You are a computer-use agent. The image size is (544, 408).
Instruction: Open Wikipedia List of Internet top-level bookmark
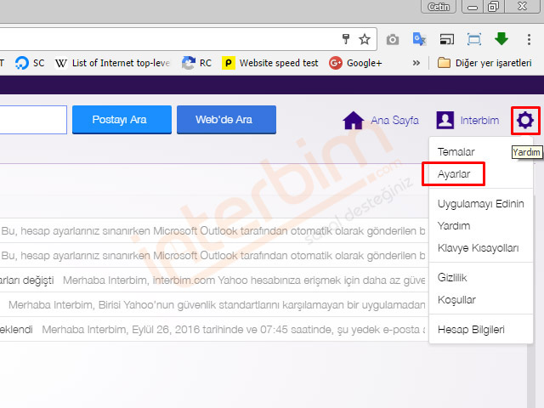[x=112, y=63]
